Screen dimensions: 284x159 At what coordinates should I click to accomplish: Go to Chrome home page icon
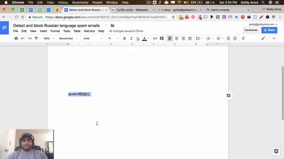(23, 17)
